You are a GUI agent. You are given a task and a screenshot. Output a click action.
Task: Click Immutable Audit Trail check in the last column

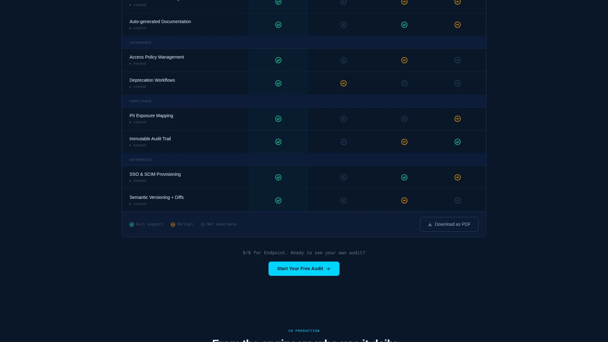(x=458, y=142)
